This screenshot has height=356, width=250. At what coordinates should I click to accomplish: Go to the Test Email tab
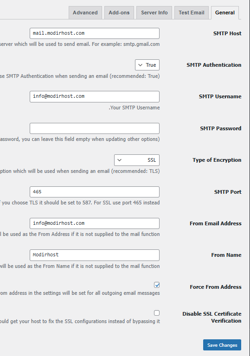(192, 13)
